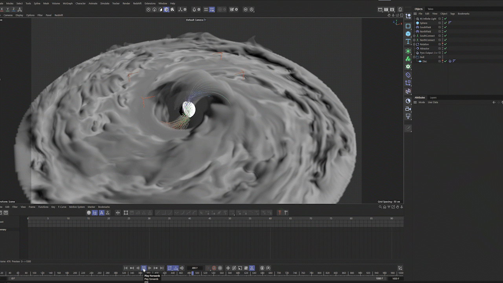Screen dimensions: 503x283
Task: Open Object Manager Tags menu
Action: point(452,14)
